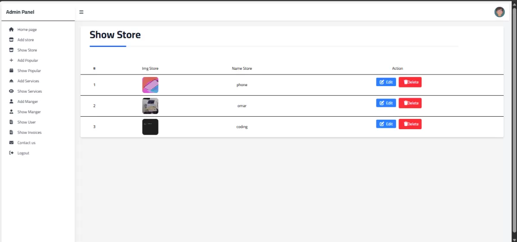
Task: Click the Contact us envelope icon
Action: coord(12,143)
